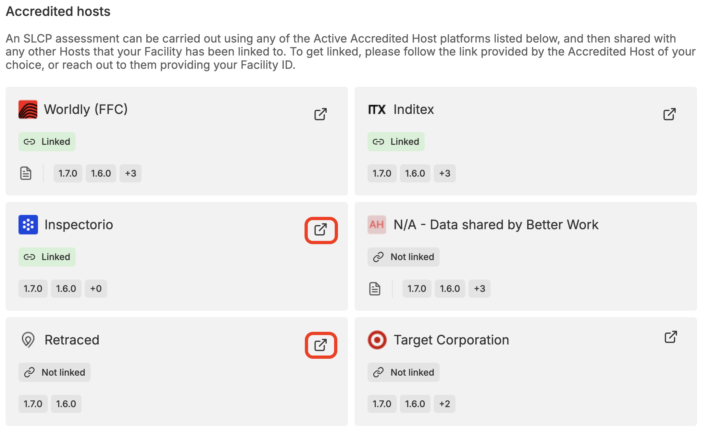
Task: Click Not linked badge under Target Corporation
Action: [x=403, y=372]
